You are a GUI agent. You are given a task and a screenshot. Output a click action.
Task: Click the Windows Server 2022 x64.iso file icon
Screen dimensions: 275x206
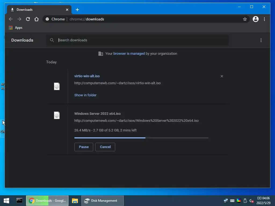tap(57, 115)
